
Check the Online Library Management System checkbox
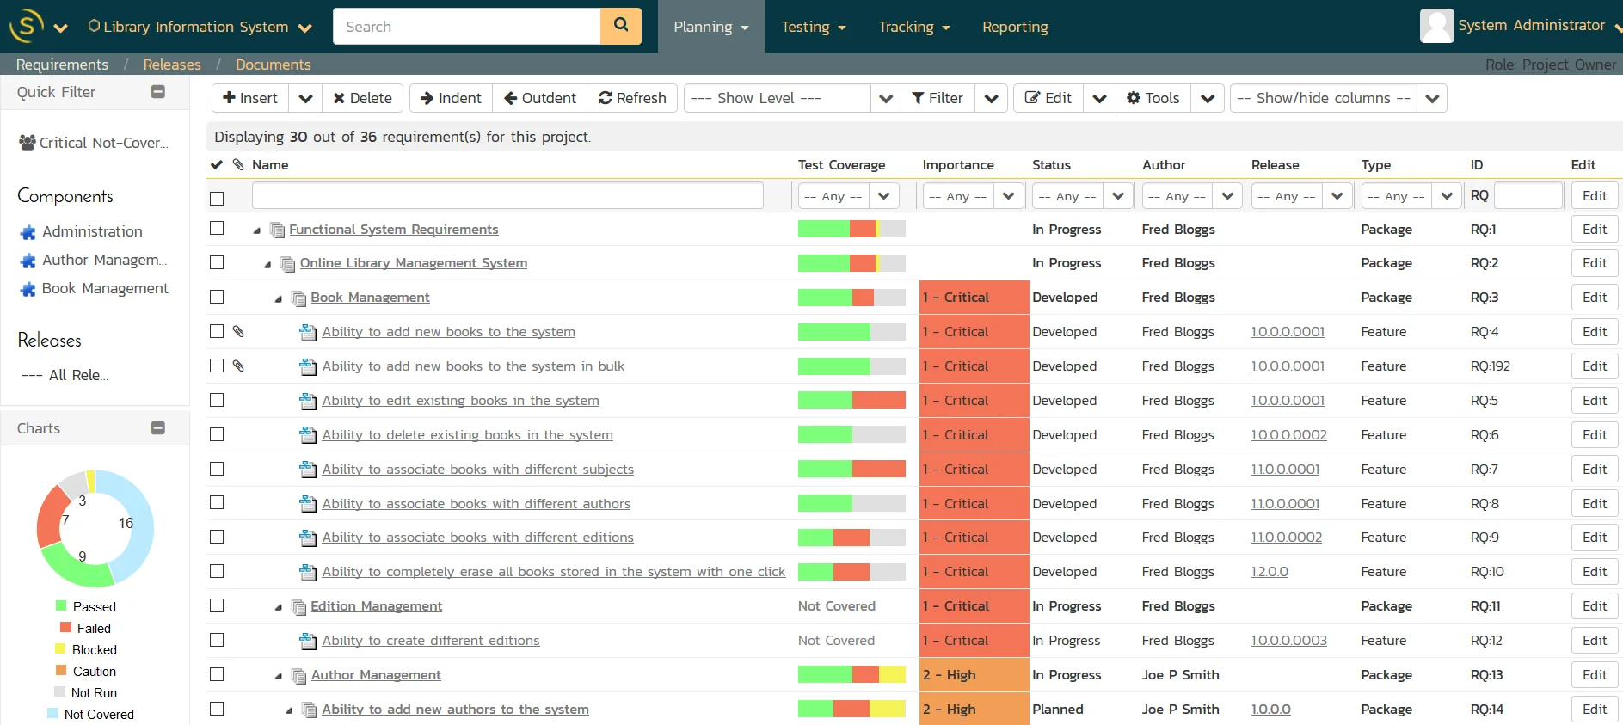point(217,262)
